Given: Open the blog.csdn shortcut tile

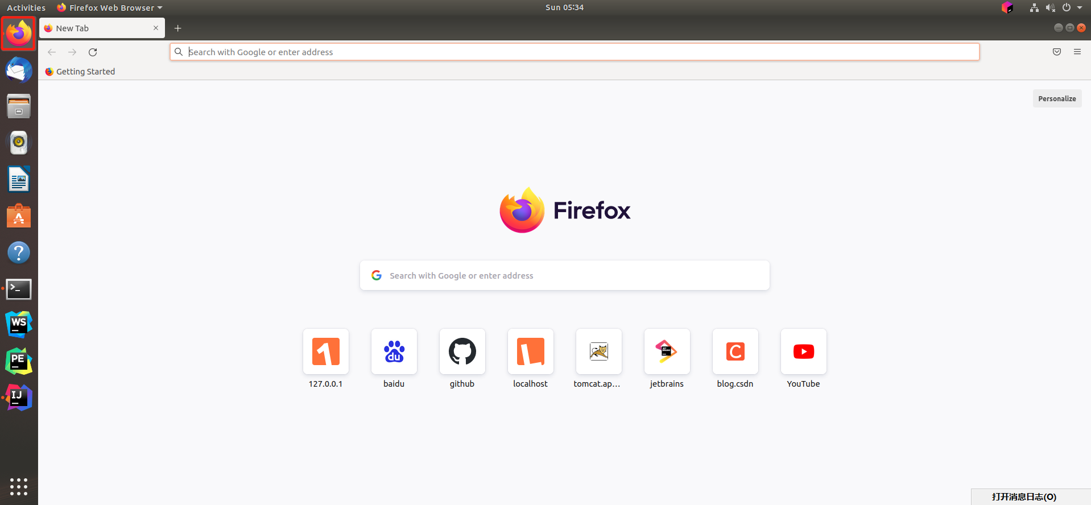Looking at the screenshot, I should click(735, 352).
